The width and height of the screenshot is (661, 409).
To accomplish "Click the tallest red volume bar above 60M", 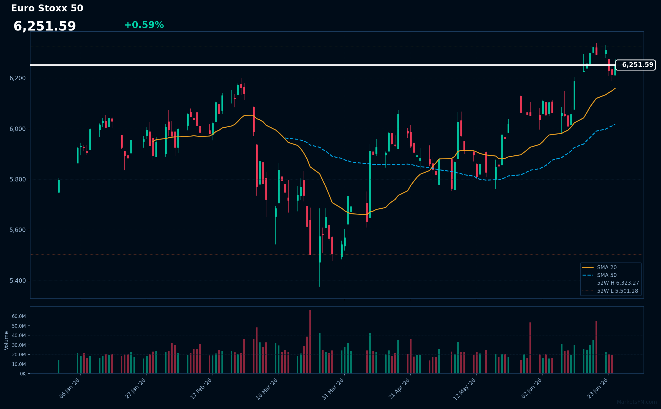I will coord(310,342).
